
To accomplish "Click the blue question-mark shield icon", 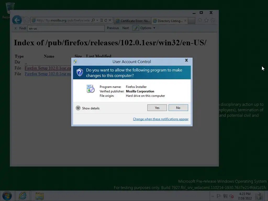I will coord(80,72).
